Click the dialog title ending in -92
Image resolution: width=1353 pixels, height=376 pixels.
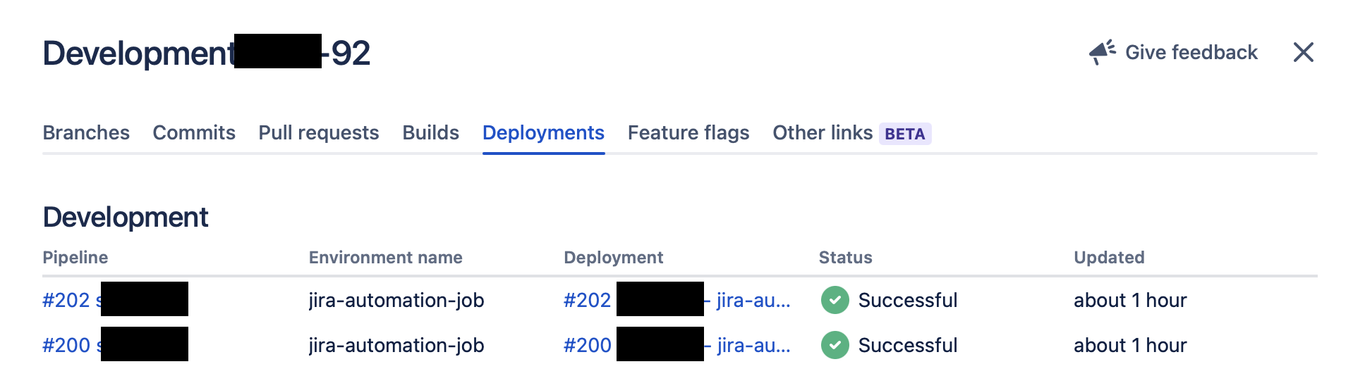[x=207, y=53]
